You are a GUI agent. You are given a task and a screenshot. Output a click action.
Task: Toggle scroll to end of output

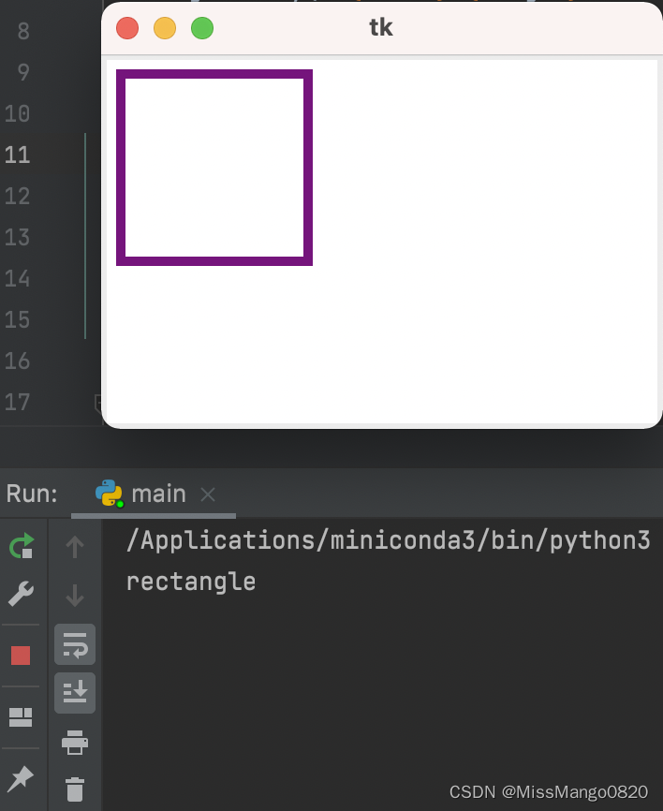pyautogui.click(x=75, y=693)
